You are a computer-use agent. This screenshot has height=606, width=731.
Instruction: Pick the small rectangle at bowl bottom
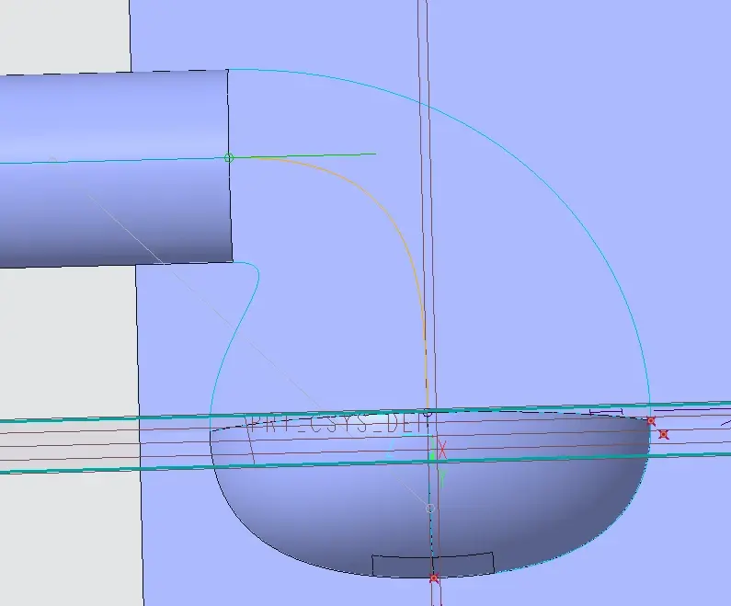click(x=433, y=565)
